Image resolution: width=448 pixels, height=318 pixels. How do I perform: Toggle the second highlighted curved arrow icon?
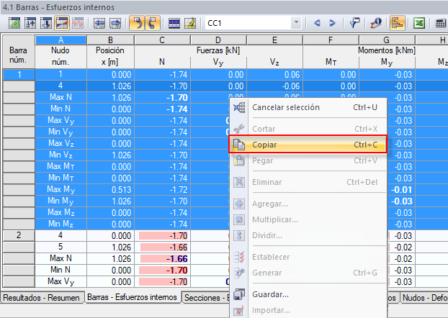(x=153, y=23)
